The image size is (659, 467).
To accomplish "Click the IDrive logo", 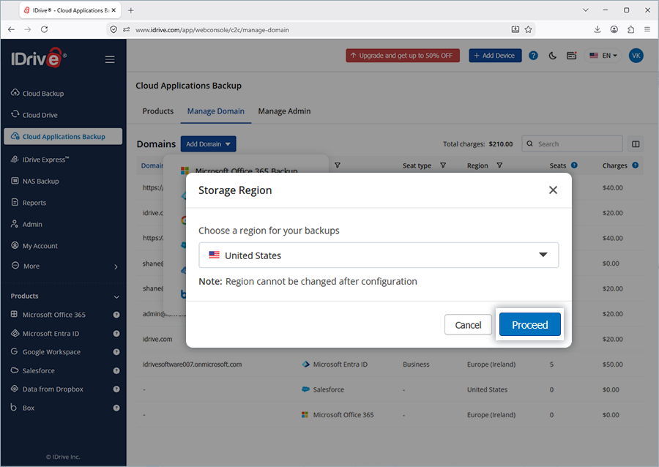I will (38, 58).
